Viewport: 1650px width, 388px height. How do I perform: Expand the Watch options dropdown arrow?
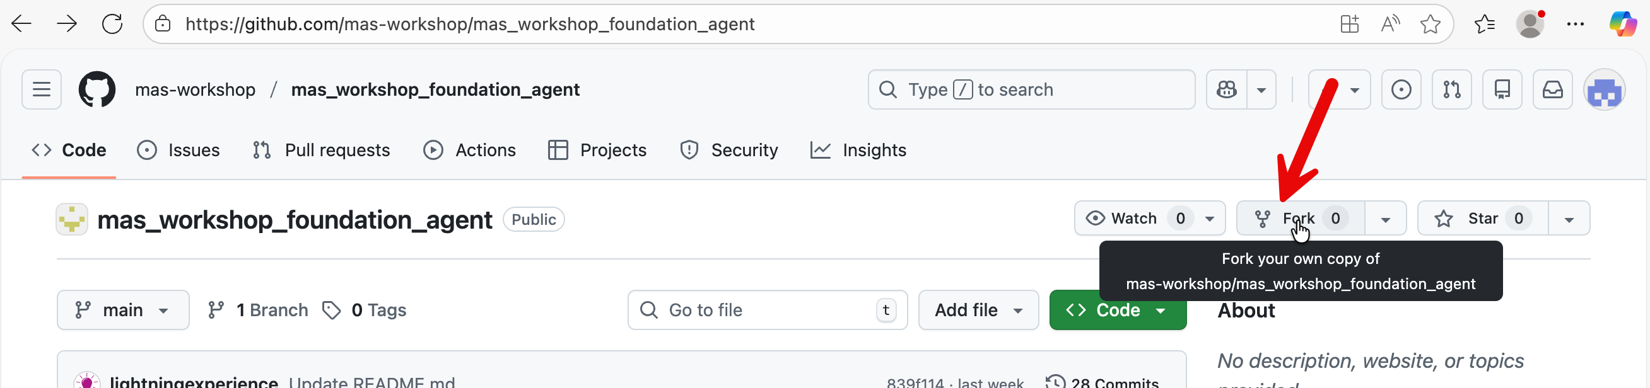click(x=1209, y=218)
